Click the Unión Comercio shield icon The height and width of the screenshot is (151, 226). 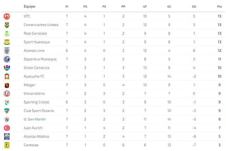[x=7, y=68]
